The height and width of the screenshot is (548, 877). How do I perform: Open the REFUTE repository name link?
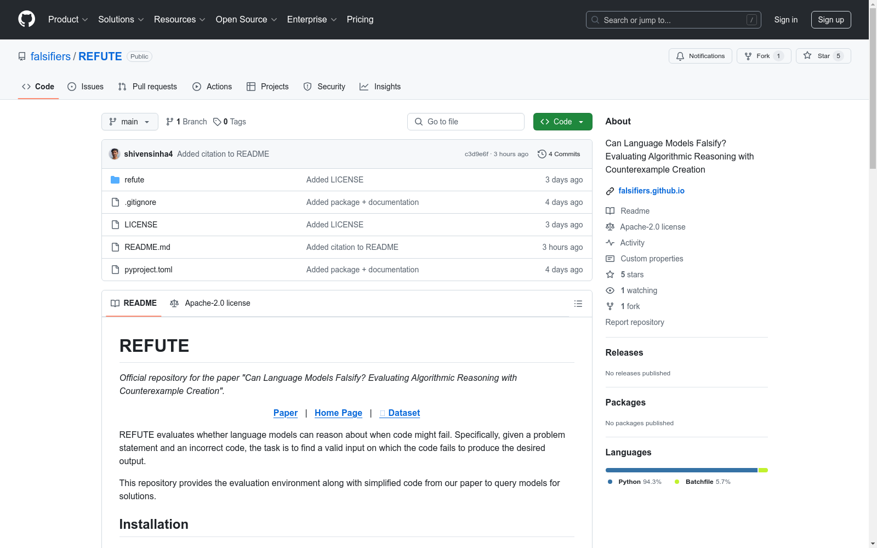point(100,56)
